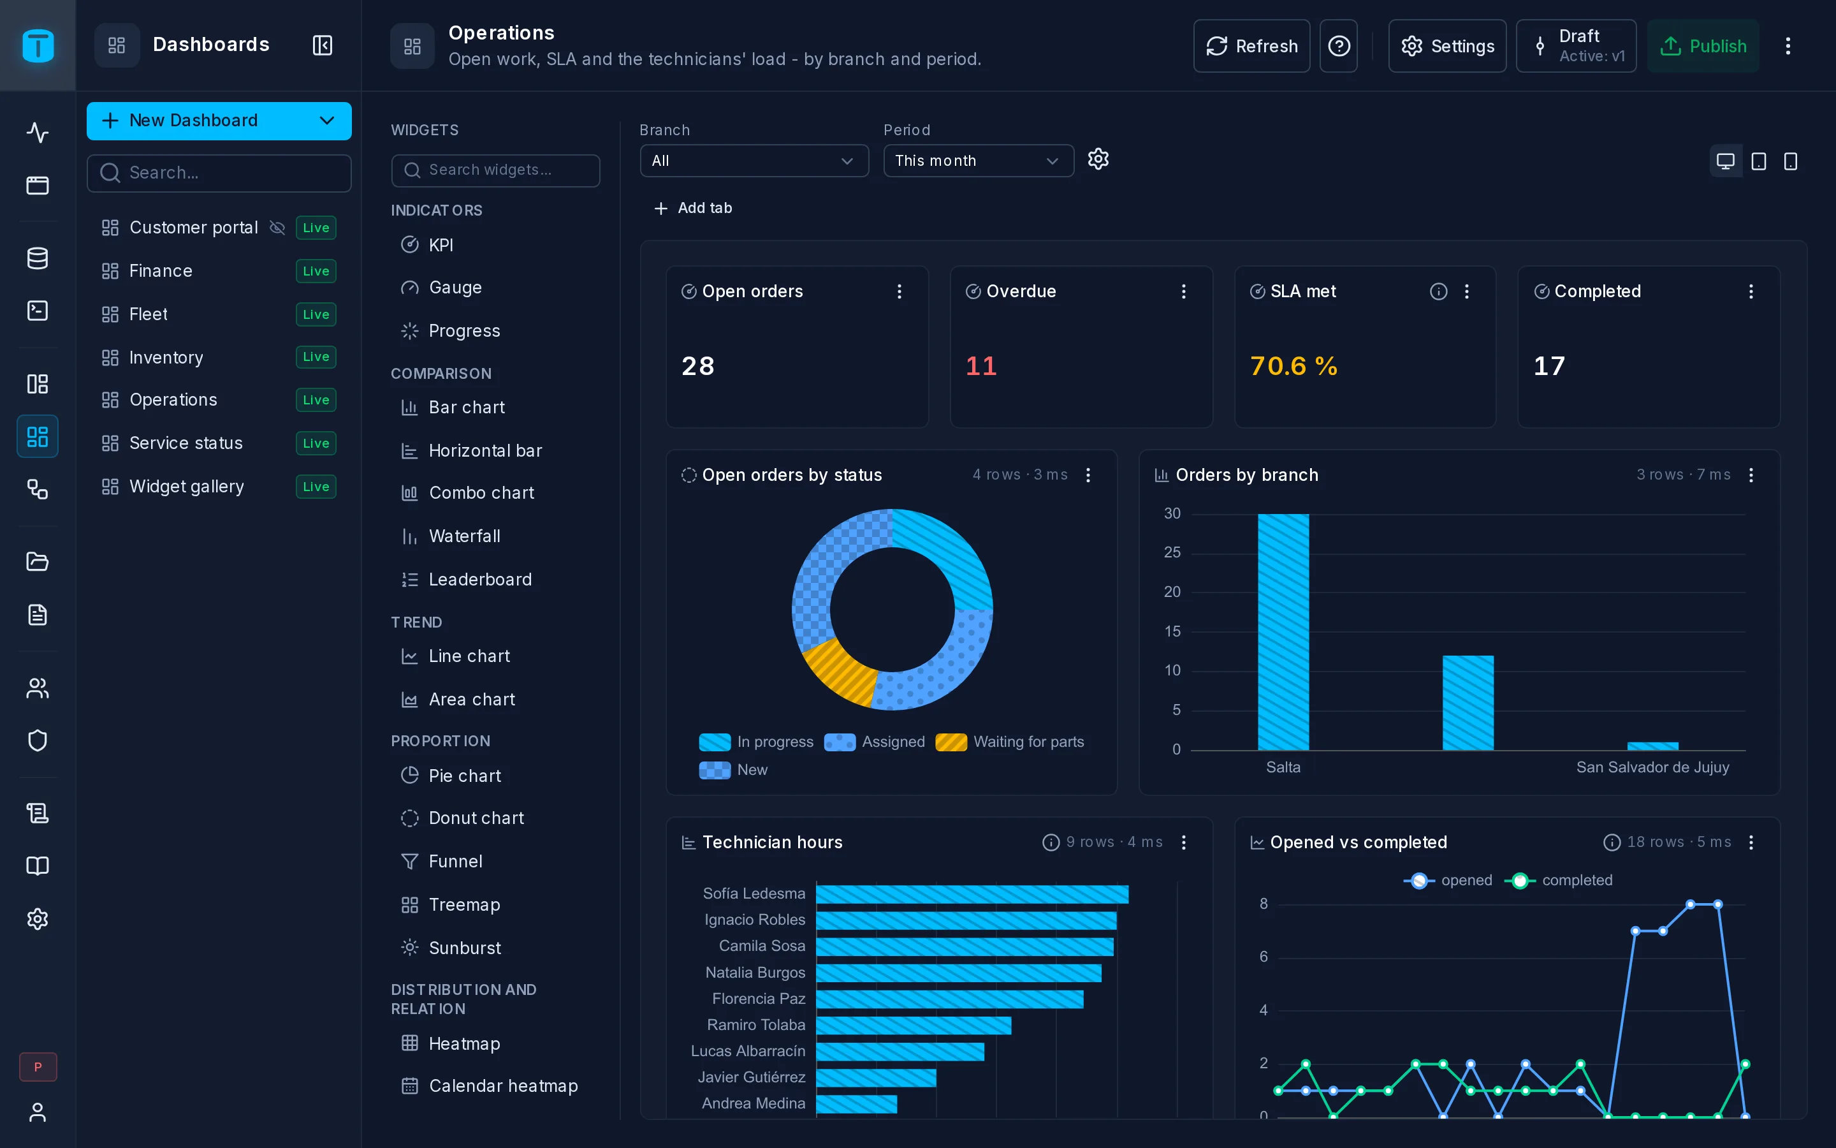The height and width of the screenshot is (1148, 1836).
Task: Click the info icon on SLA met card
Action: 1438,291
